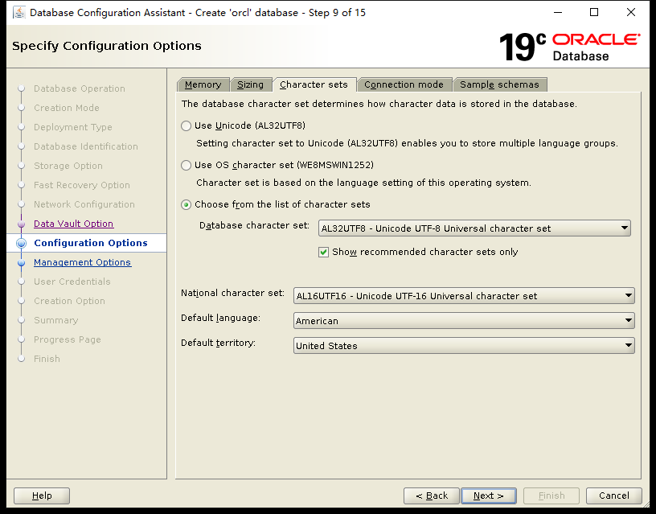Click the Back button
656x514 pixels.
pyautogui.click(x=432, y=496)
